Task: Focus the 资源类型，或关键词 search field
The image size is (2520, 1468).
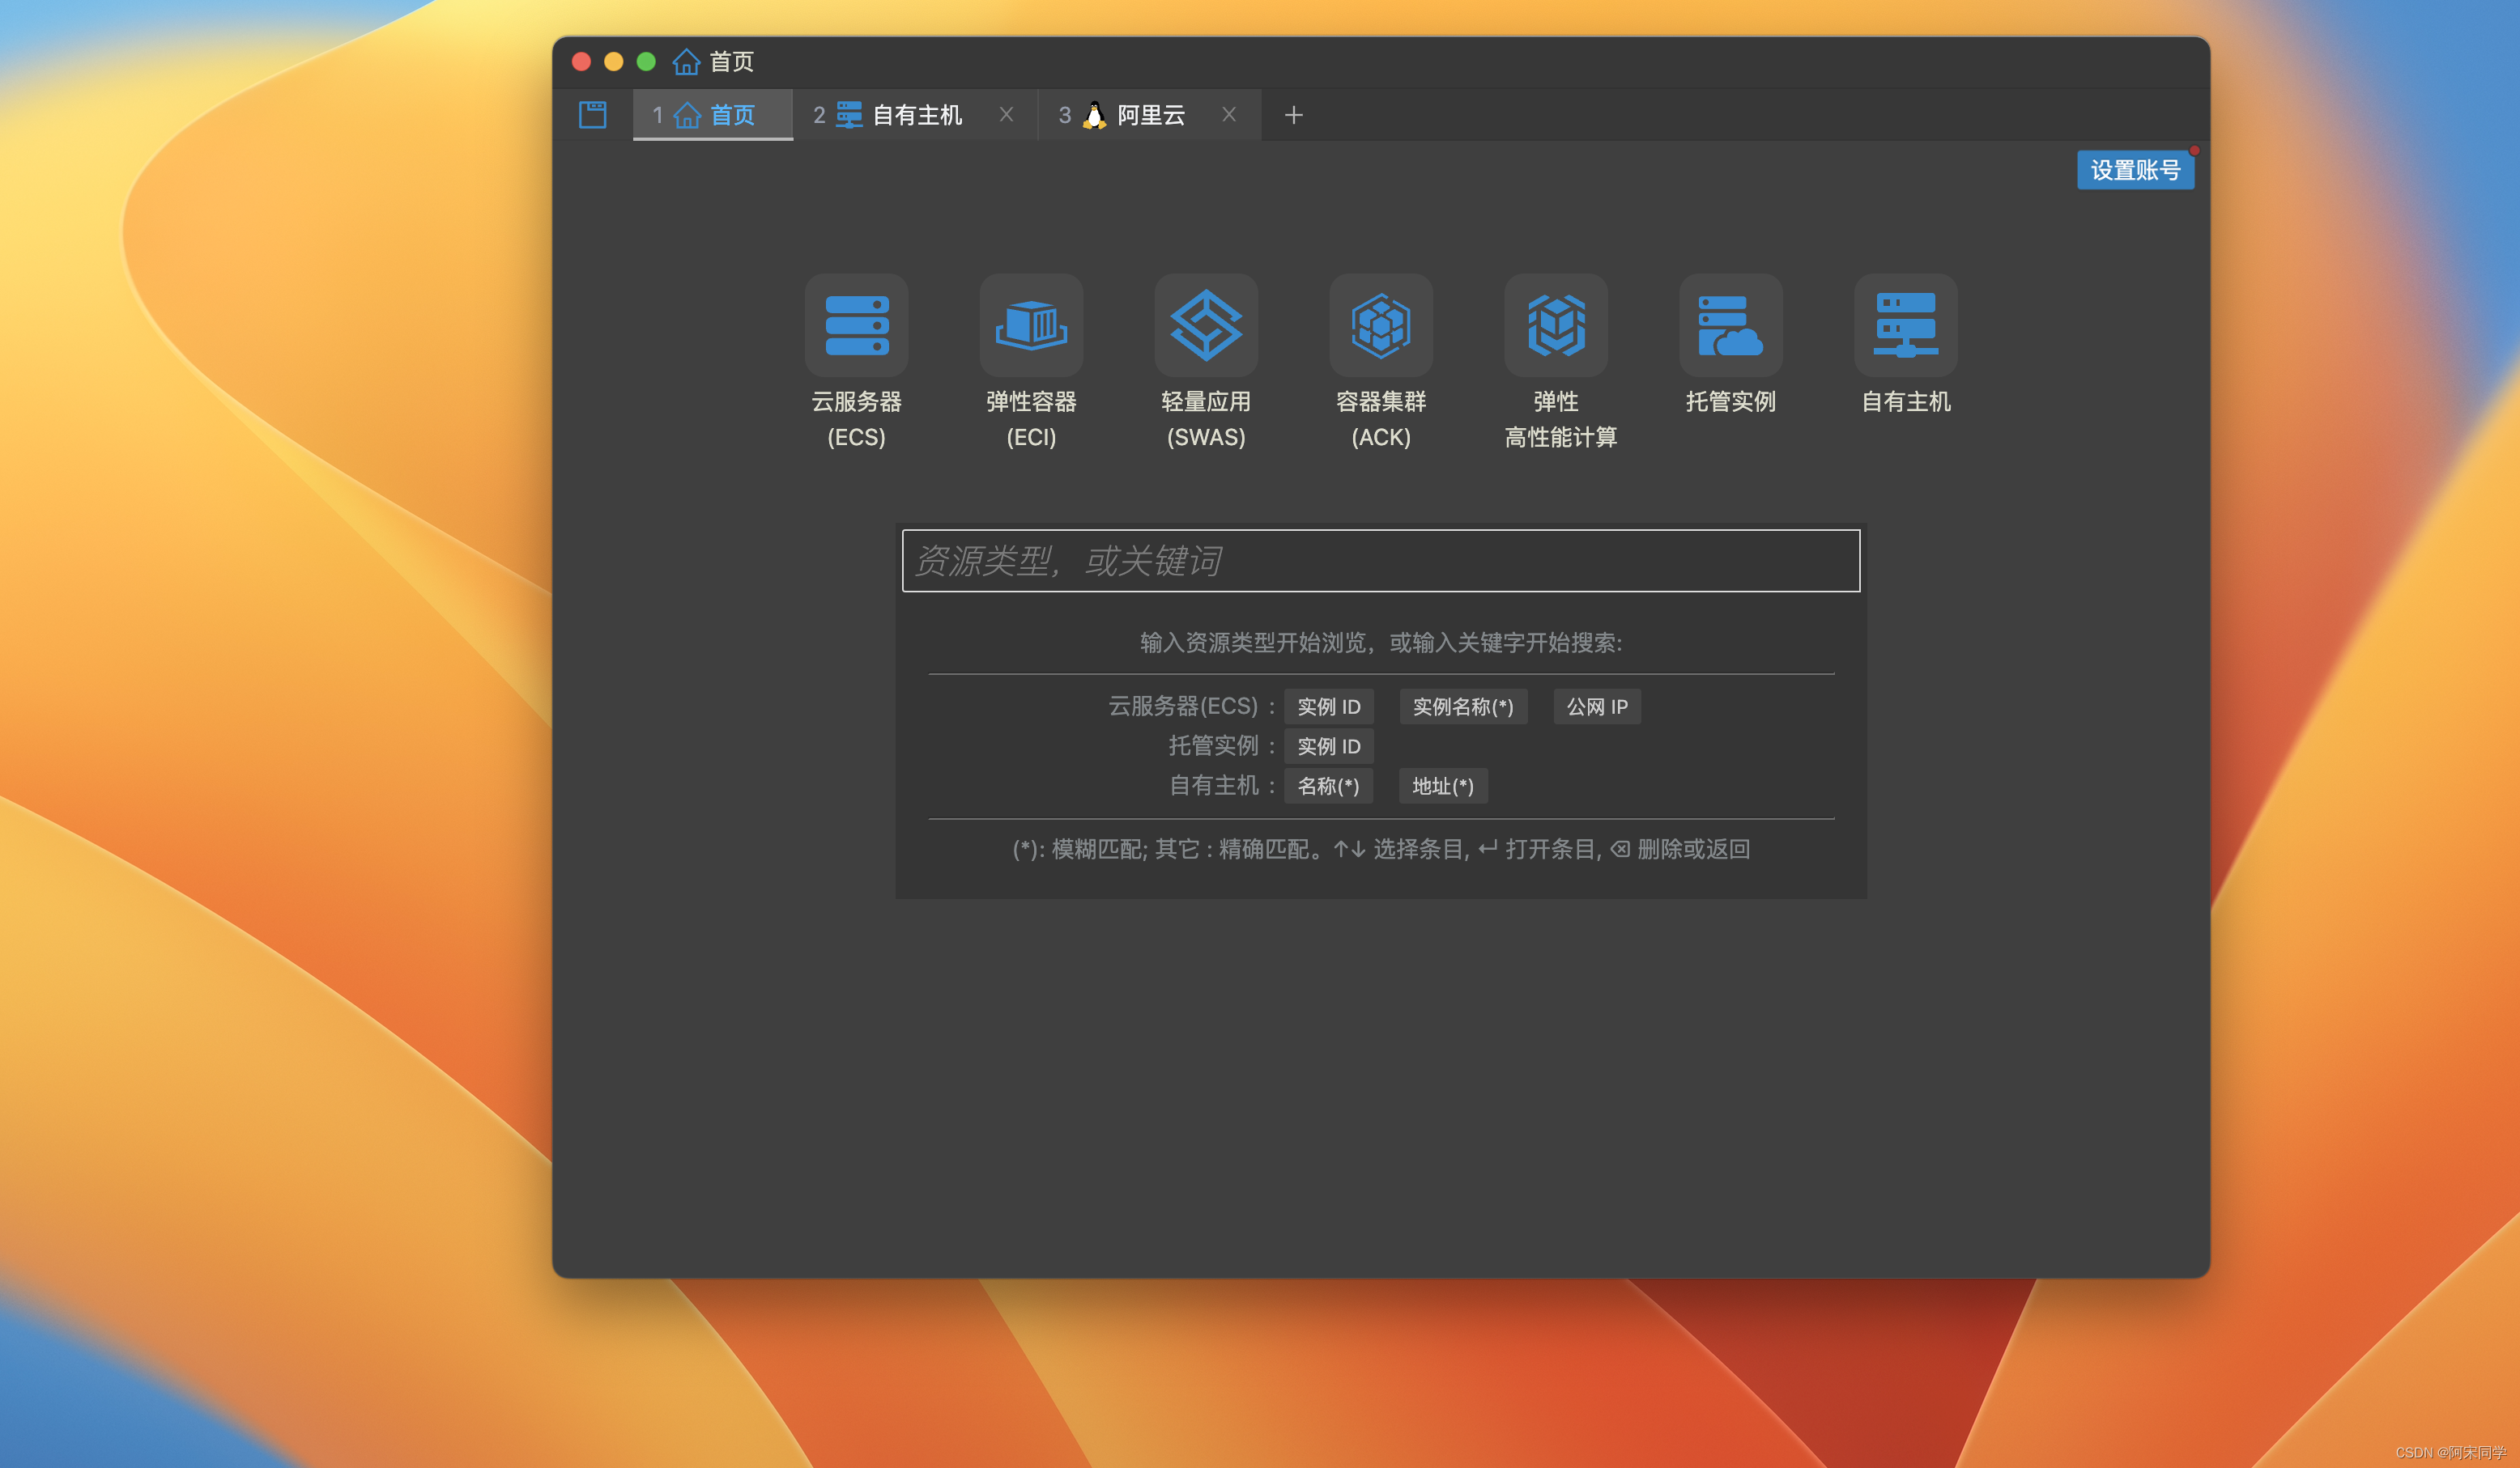Action: (1381, 561)
